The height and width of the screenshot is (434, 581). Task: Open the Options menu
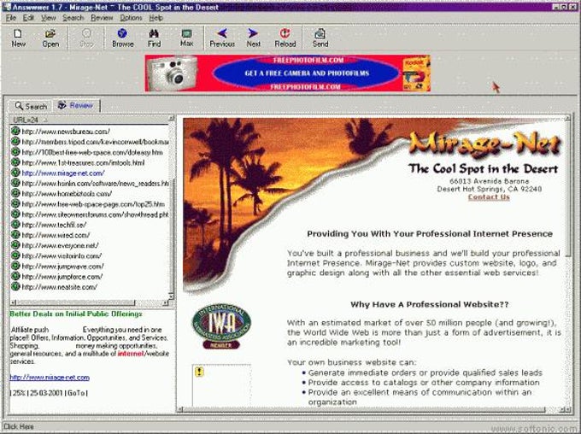(131, 18)
